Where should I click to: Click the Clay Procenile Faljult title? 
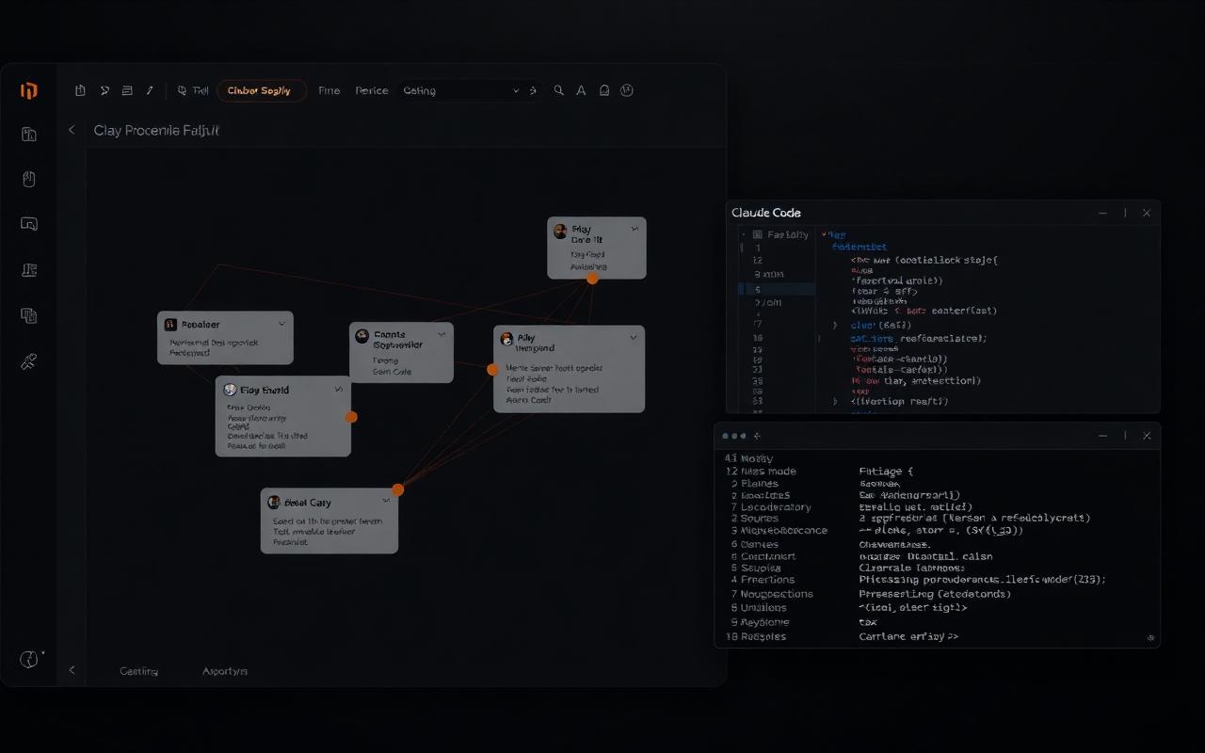pos(156,131)
